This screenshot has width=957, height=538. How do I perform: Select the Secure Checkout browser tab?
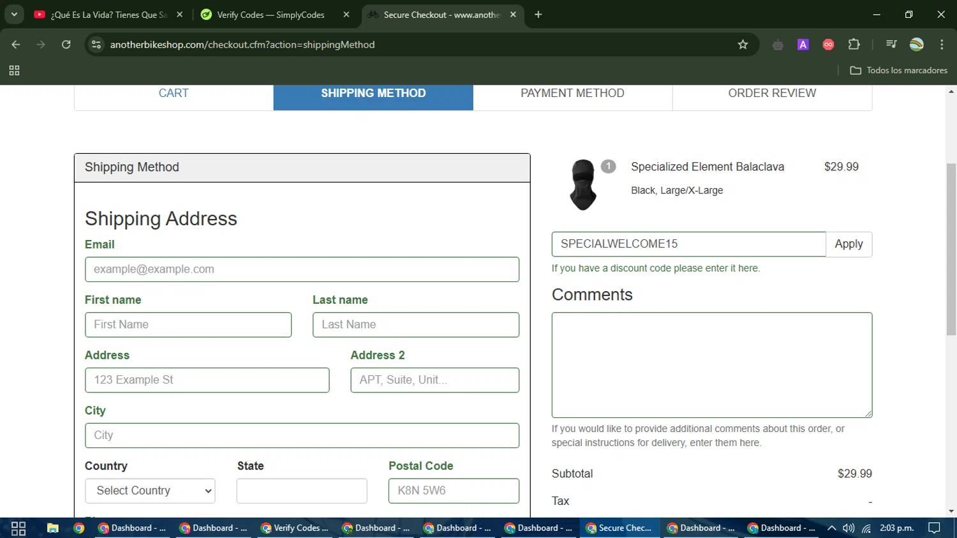point(441,15)
